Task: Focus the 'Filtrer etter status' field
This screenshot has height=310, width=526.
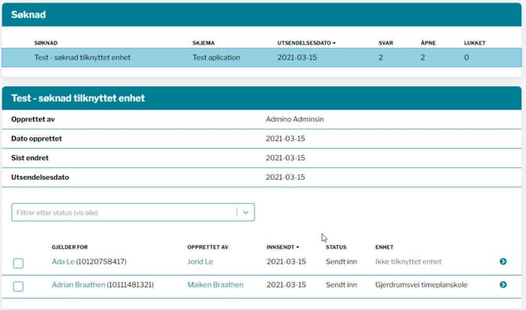Action: coord(133,213)
